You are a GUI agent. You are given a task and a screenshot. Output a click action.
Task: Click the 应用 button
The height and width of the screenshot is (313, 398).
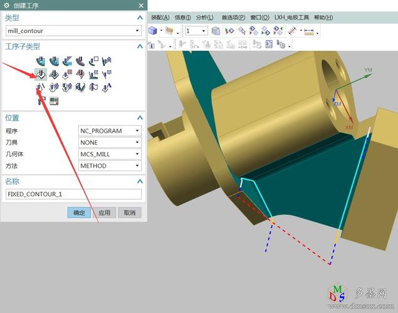(104, 213)
